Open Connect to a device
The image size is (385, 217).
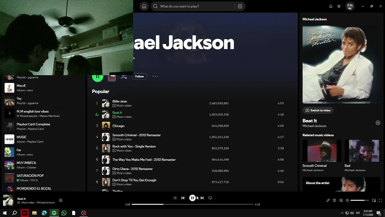(341, 200)
